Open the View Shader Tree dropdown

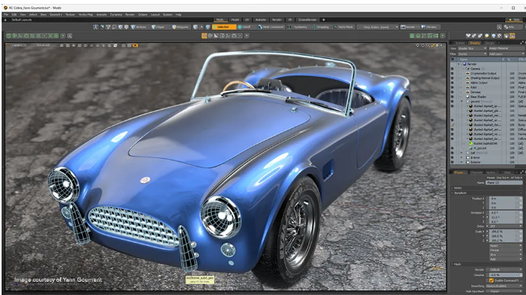(472, 49)
